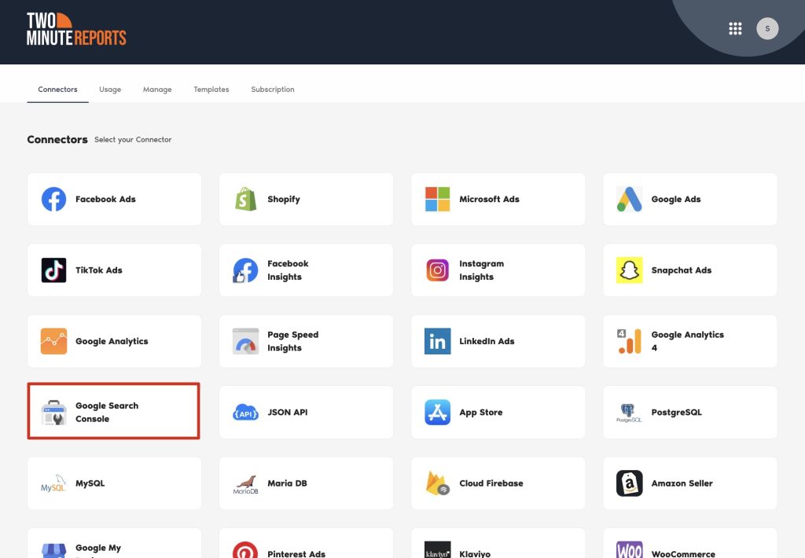Click the "Cloud Firebase" label text
The height and width of the screenshot is (558, 805).
click(491, 483)
